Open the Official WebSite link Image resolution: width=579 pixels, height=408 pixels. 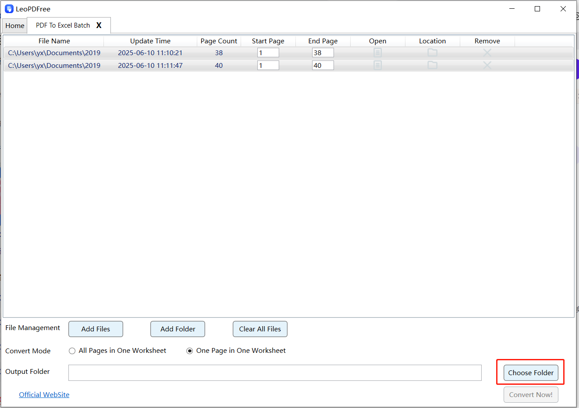(x=44, y=394)
